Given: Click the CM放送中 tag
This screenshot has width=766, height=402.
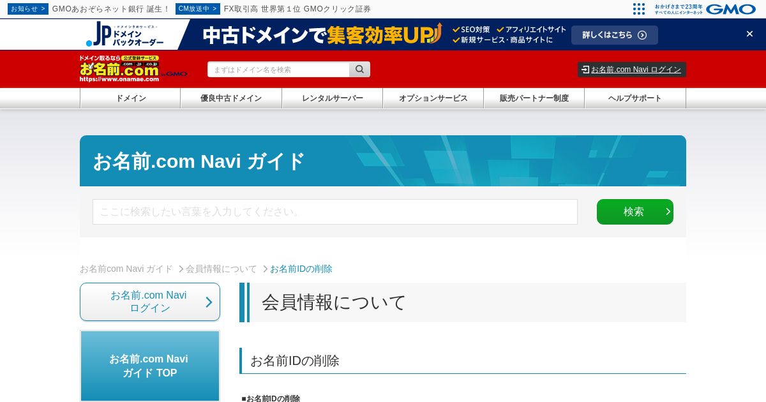Looking at the screenshot, I should pyautogui.click(x=198, y=9).
